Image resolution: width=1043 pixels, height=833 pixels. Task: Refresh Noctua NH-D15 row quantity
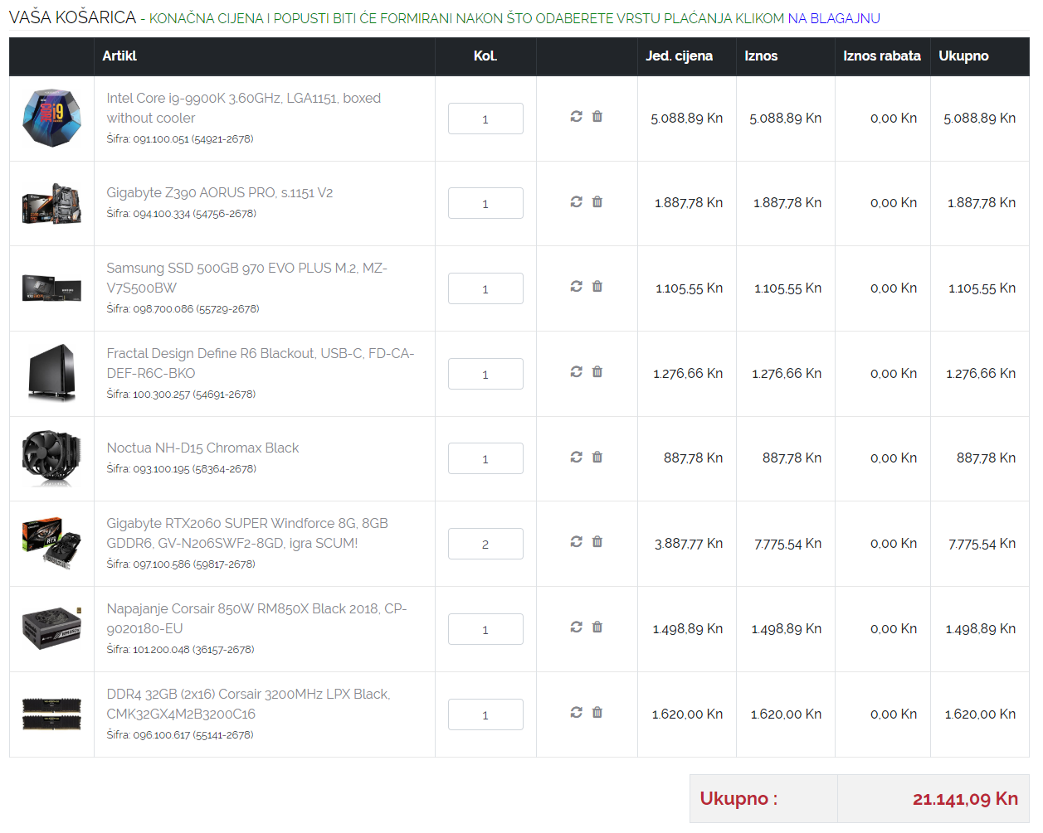576,458
